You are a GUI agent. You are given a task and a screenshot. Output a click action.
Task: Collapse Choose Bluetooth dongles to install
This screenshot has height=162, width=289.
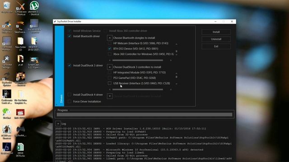click(x=110, y=38)
